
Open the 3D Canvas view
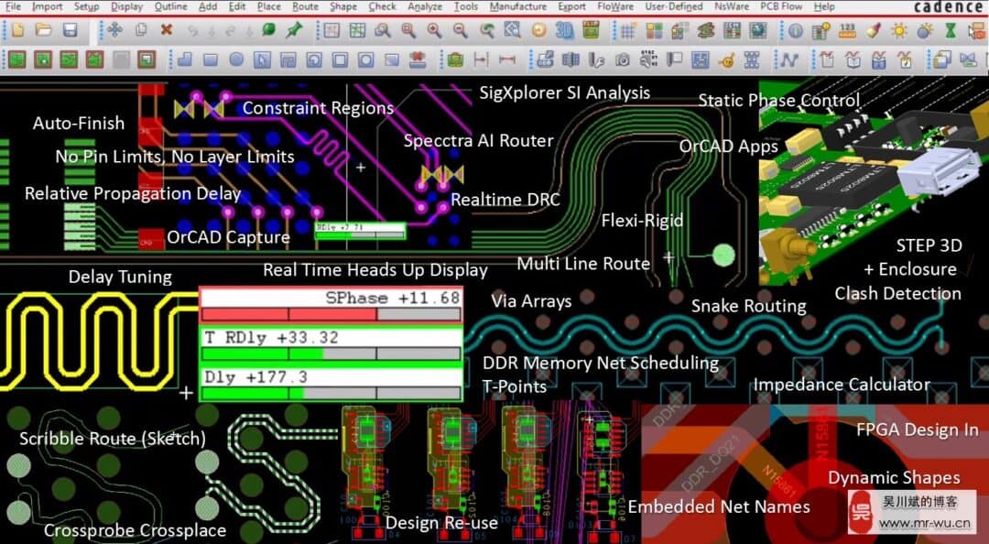(x=562, y=30)
